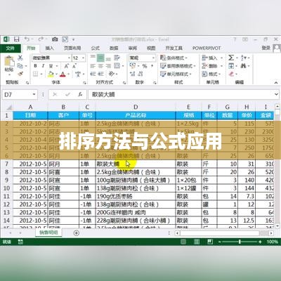Viewport: 281px width, 281px height.
Task: Open Find and Select binoculars
Action: point(243,66)
